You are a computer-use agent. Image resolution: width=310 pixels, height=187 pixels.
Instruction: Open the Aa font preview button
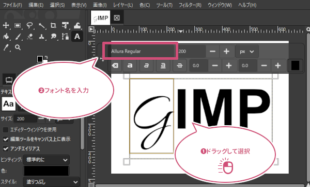(8, 104)
